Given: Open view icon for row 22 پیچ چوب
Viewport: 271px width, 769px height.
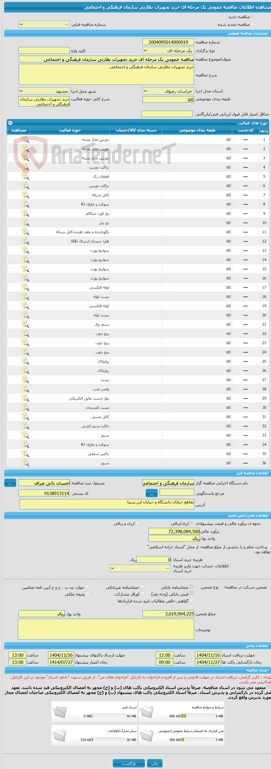Looking at the screenshot, I should 25,334.
